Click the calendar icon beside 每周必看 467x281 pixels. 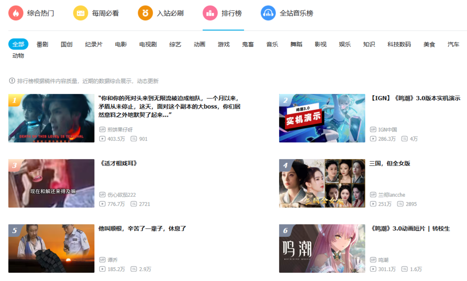pos(80,13)
